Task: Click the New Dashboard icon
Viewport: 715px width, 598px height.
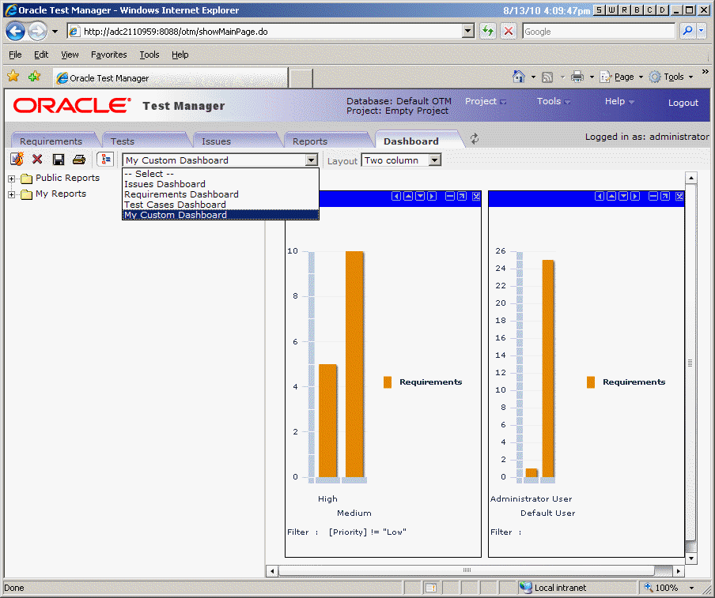Action: [x=17, y=159]
